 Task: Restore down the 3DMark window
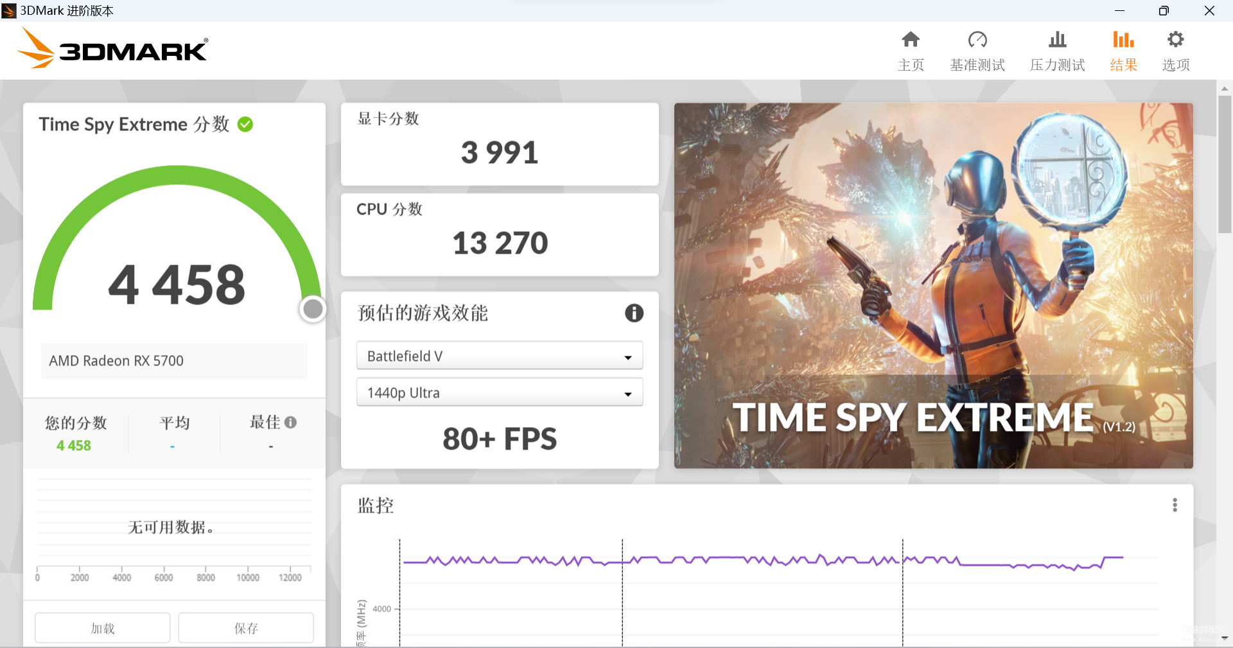pos(1164,10)
